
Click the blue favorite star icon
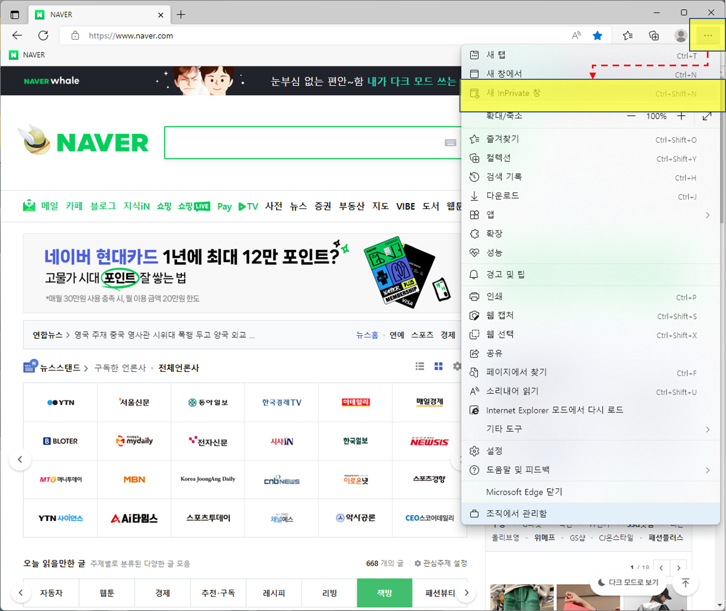598,35
